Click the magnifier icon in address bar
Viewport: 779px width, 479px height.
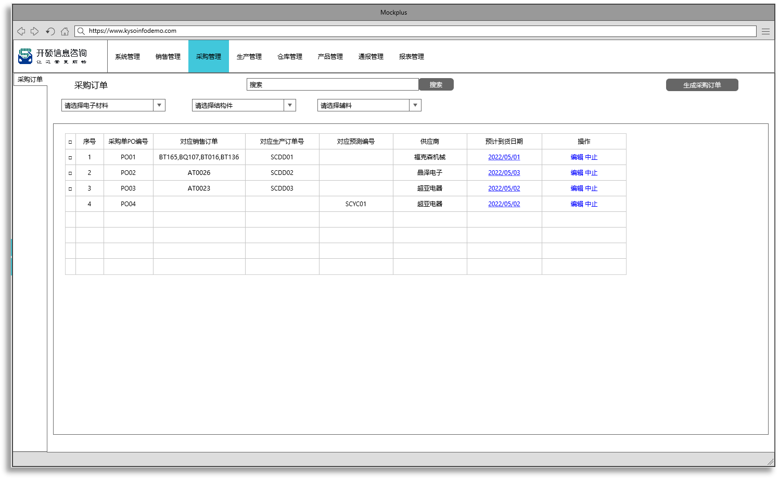point(81,31)
